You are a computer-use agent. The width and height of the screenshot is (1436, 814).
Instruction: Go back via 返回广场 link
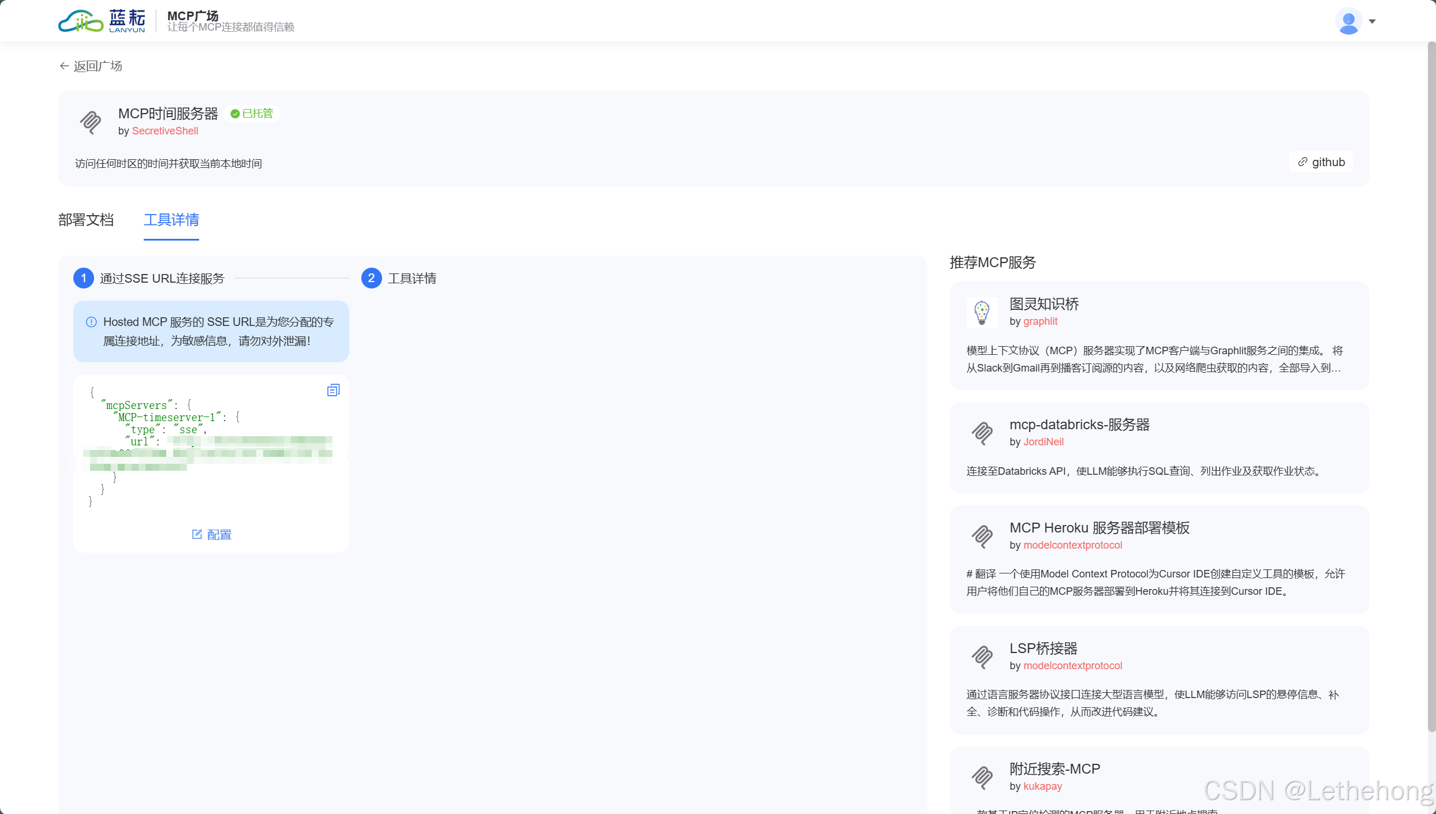(91, 66)
